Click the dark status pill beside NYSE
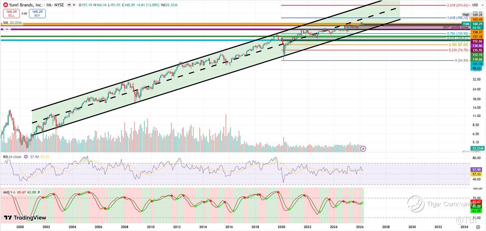Screen dimensions: 486x231 click(69, 5)
